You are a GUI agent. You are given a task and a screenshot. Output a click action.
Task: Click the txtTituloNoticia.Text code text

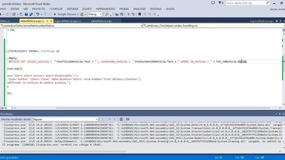74,62
